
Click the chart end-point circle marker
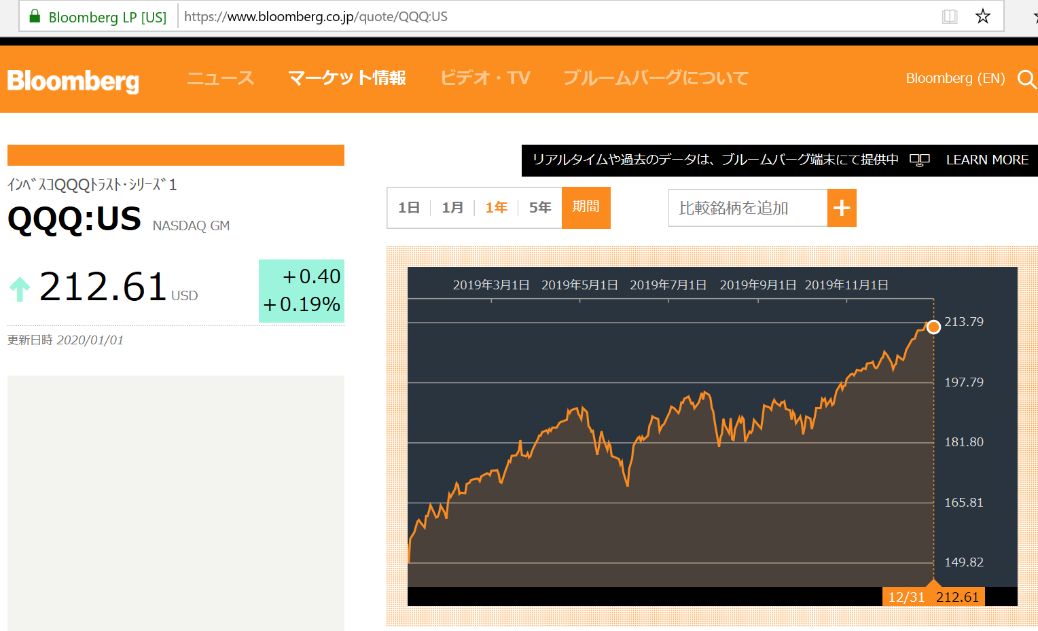933,327
